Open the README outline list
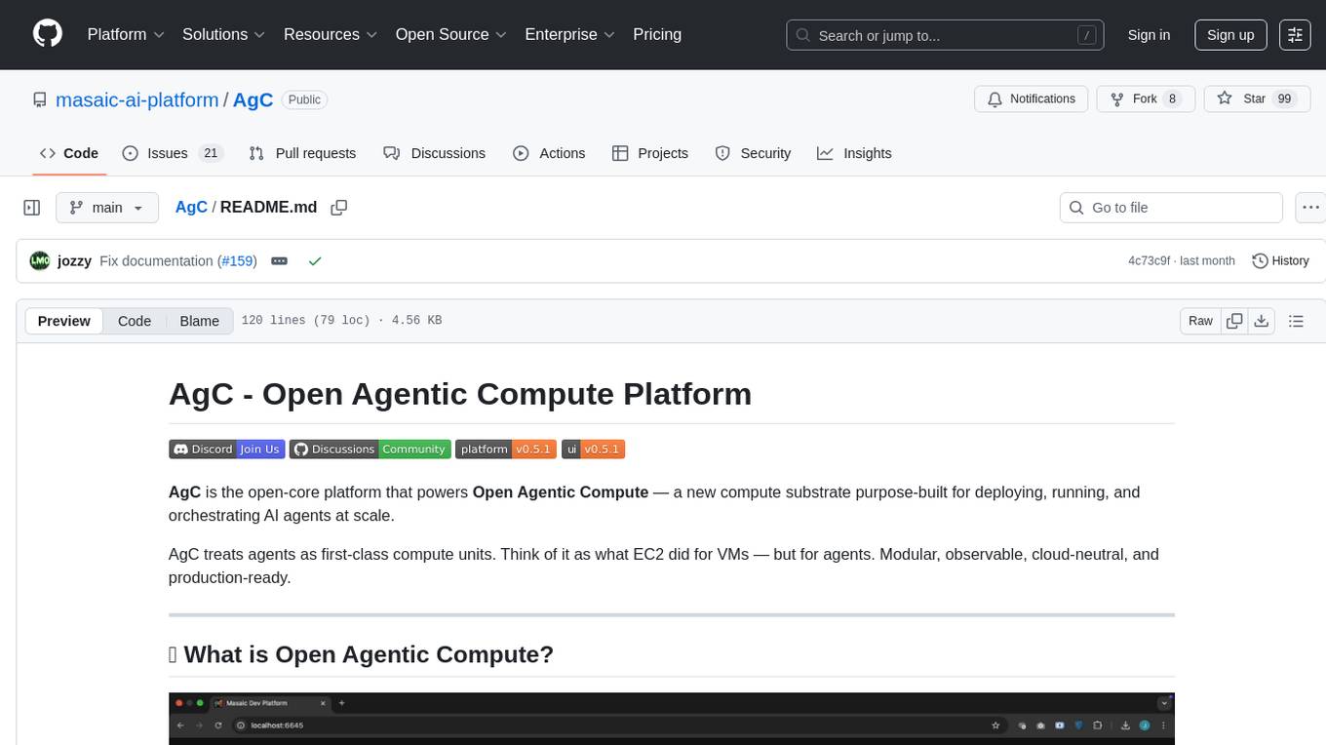Screen dimensions: 1326x745 pyautogui.click(x=1296, y=321)
